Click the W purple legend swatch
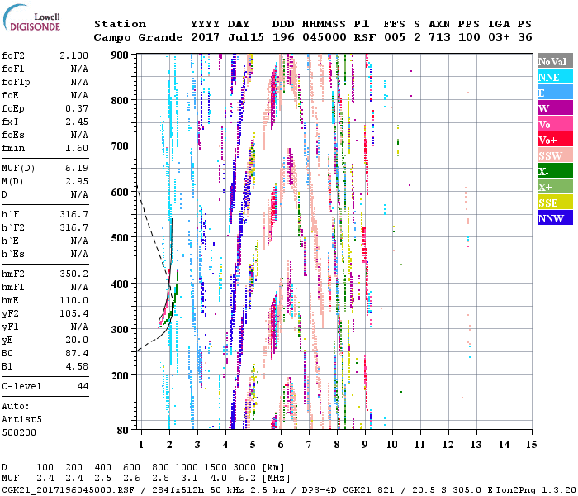This screenshot has height=496, width=578. click(x=555, y=108)
